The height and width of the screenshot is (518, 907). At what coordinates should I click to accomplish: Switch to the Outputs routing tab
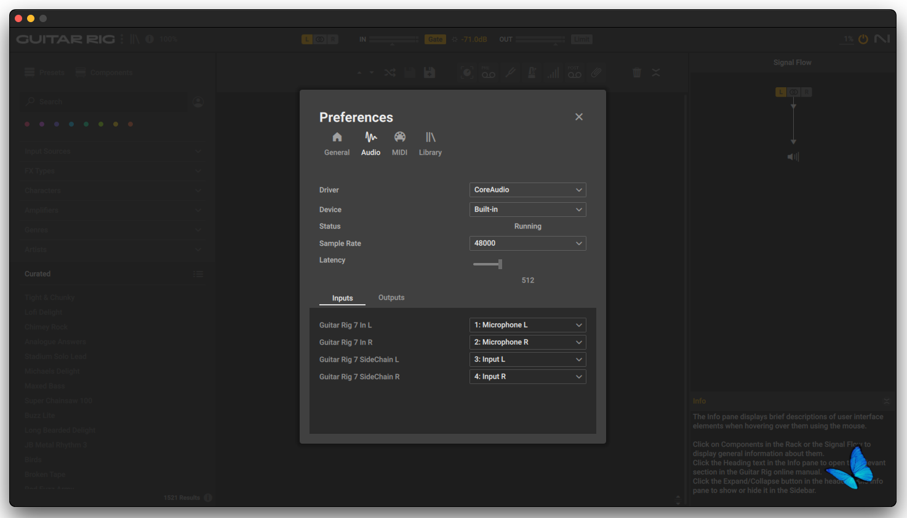pos(391,297)
